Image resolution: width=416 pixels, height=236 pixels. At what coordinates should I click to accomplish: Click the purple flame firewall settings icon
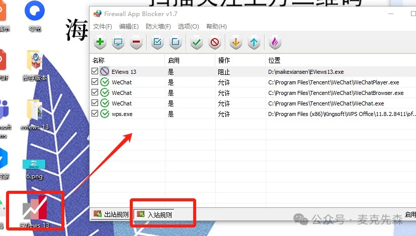(x=275, y=42)
